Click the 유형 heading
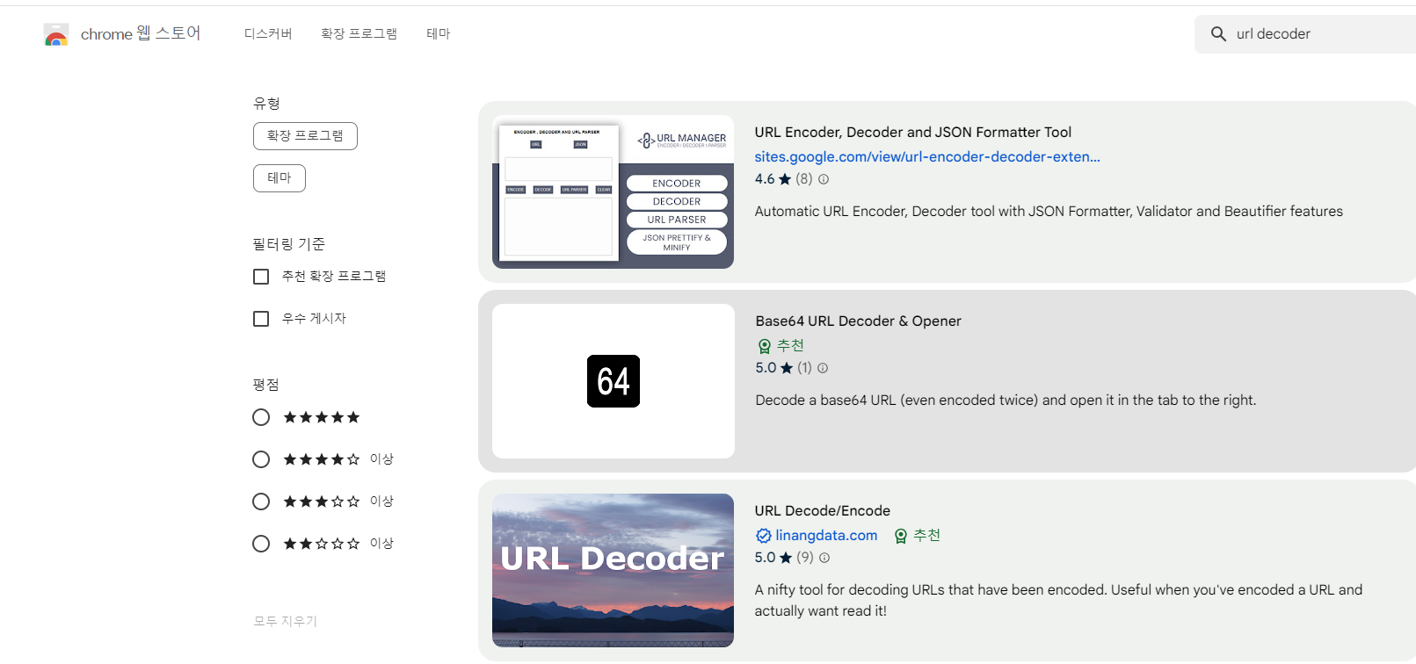1416x664 pixels. [x=266, y=104]
